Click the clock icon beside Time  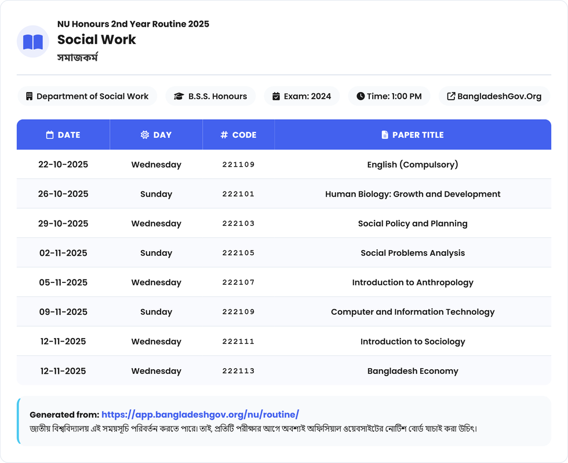tap(361, 96)
